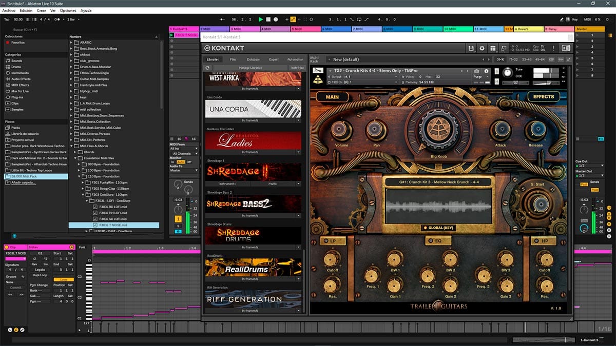This screenshot has width=616, height=346.
Task: Open the EFFECTS page of Trailer Guitars
Action: tap(544, 96)
